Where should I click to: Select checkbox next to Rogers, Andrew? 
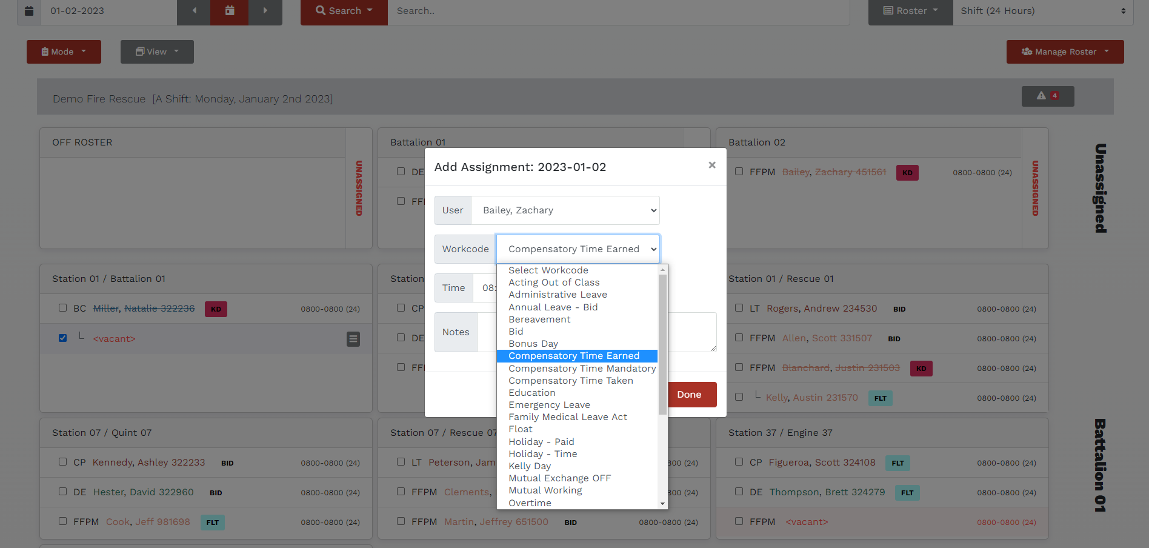(739, 308)
